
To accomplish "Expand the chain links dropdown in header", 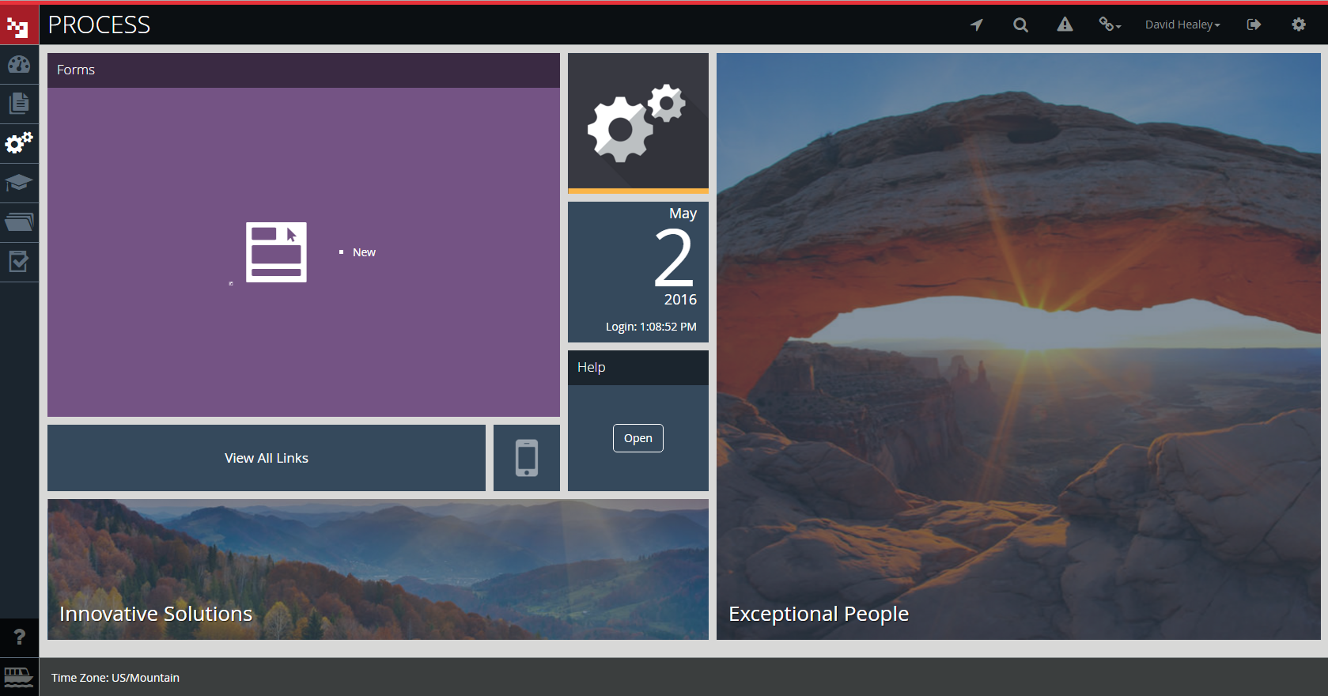I will click(1109, 25).
